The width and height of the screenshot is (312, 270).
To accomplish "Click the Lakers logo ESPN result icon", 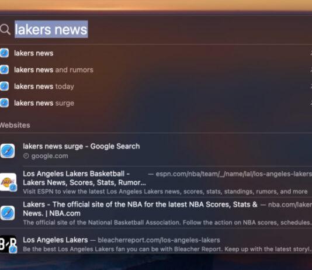I will pos(8,182).
